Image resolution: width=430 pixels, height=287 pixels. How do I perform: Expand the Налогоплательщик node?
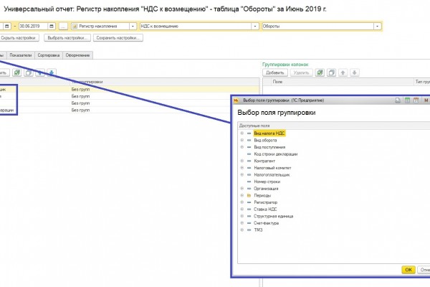(242, 174)
